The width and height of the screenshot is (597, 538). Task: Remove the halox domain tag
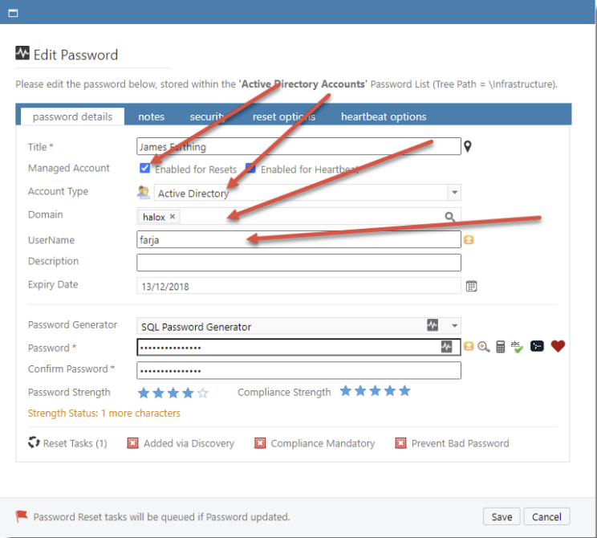click(173, 217)
